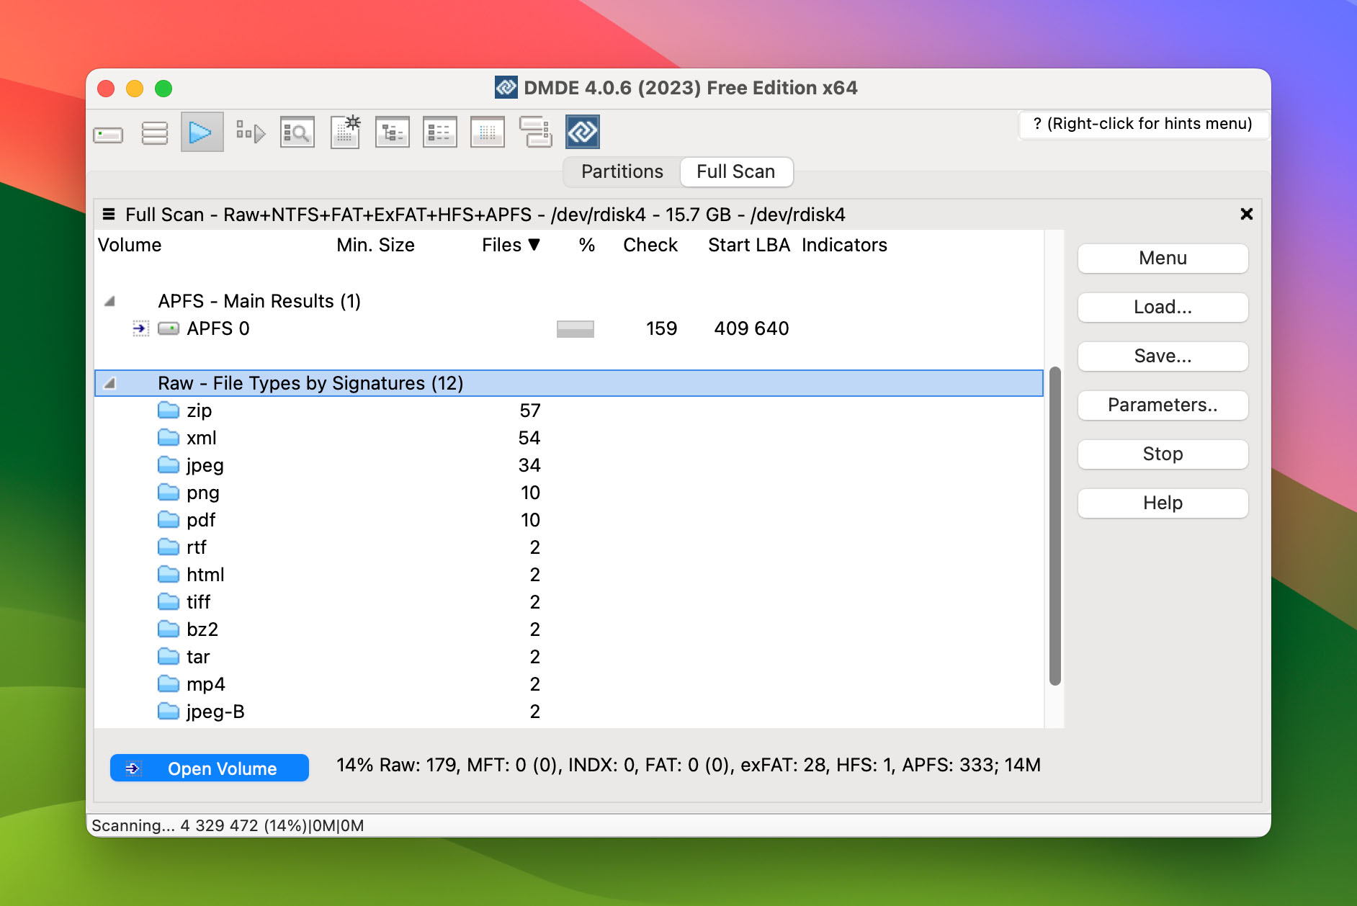Click the pdf folder icon
Screen dimensions: 1357x906
[169, 520]
